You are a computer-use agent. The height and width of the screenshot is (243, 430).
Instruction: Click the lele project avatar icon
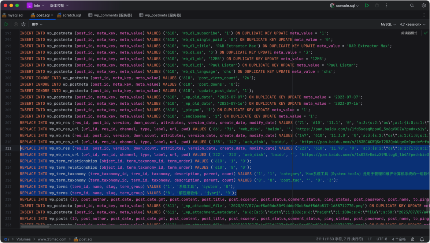29,5
